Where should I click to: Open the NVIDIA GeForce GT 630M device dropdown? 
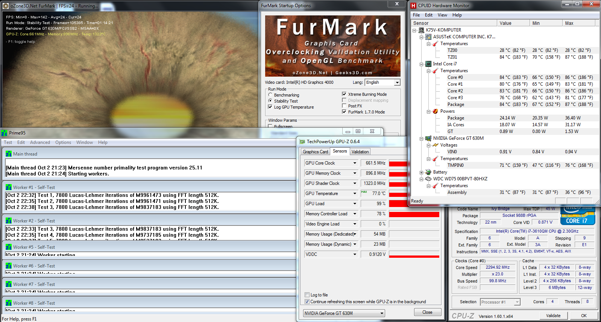[x=382, y=313]
